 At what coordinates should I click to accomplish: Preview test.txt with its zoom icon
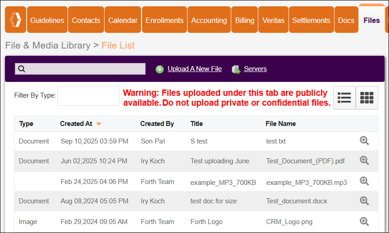tap(364, 141)
